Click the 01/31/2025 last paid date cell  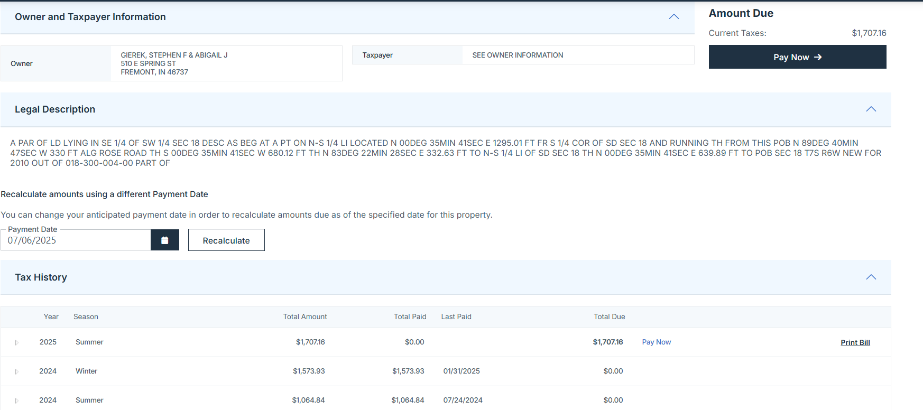coord(461,371)
